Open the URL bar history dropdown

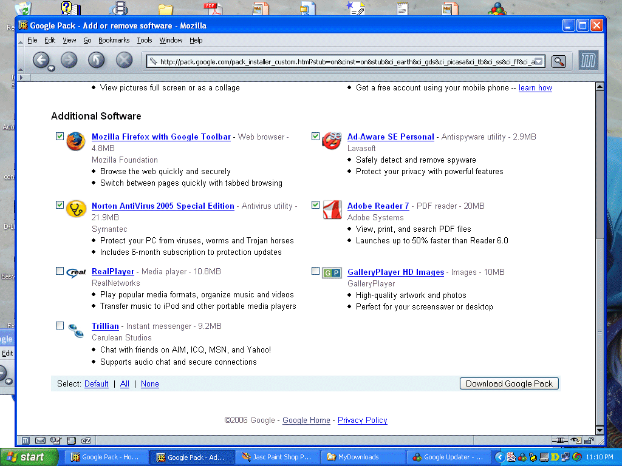(539, 61)
